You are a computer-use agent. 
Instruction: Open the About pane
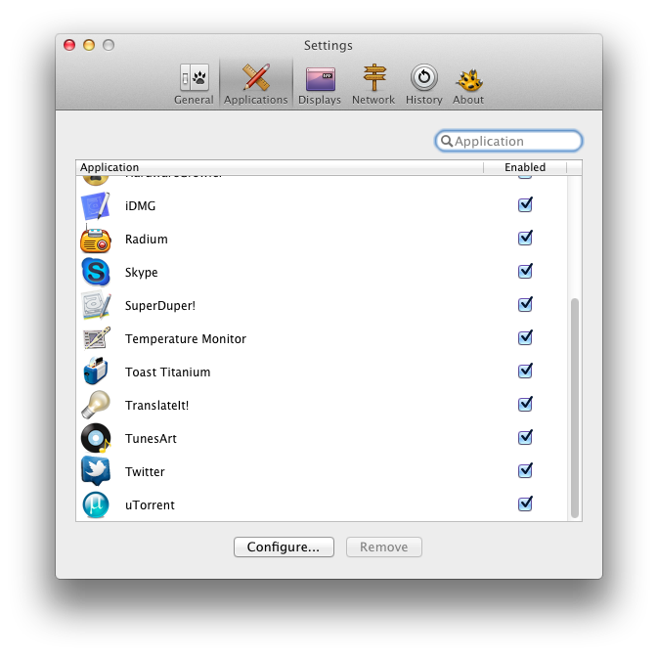tap(468, 84)
